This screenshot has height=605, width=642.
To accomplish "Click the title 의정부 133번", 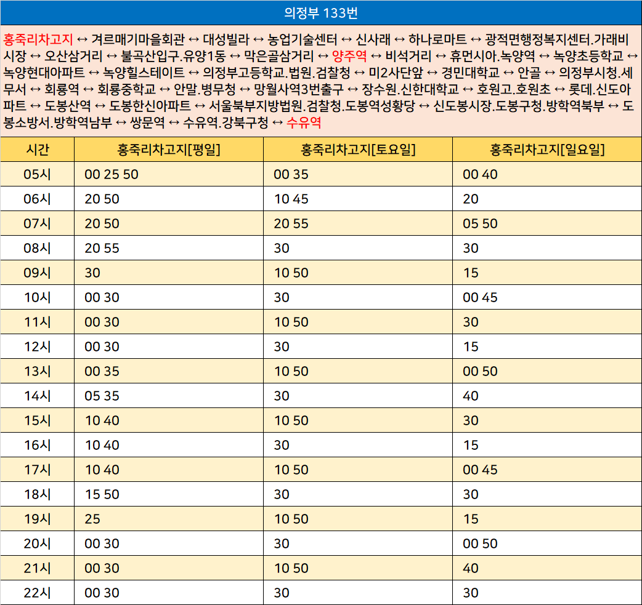I will tap(321, 13).
